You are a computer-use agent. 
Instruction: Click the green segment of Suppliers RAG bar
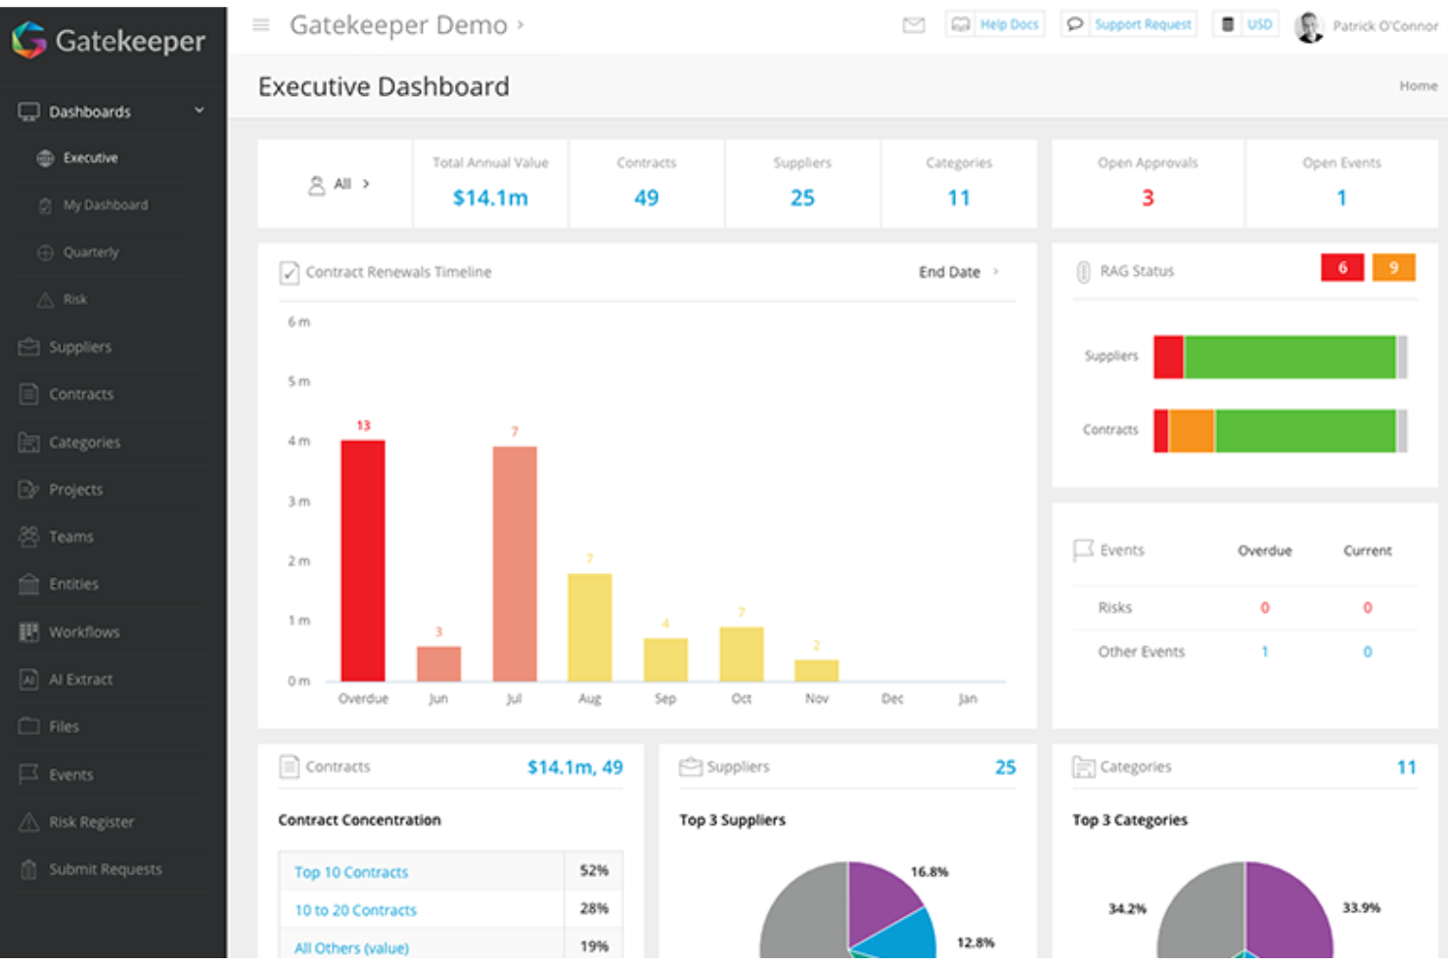[x=1290, y=357]
